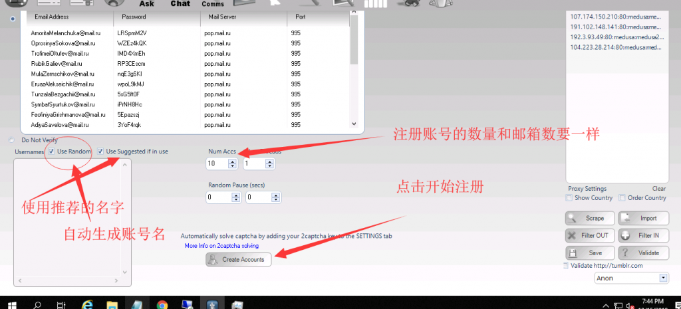
Task: Open More Info on 2captcha solving link
Action: (221, 246)
